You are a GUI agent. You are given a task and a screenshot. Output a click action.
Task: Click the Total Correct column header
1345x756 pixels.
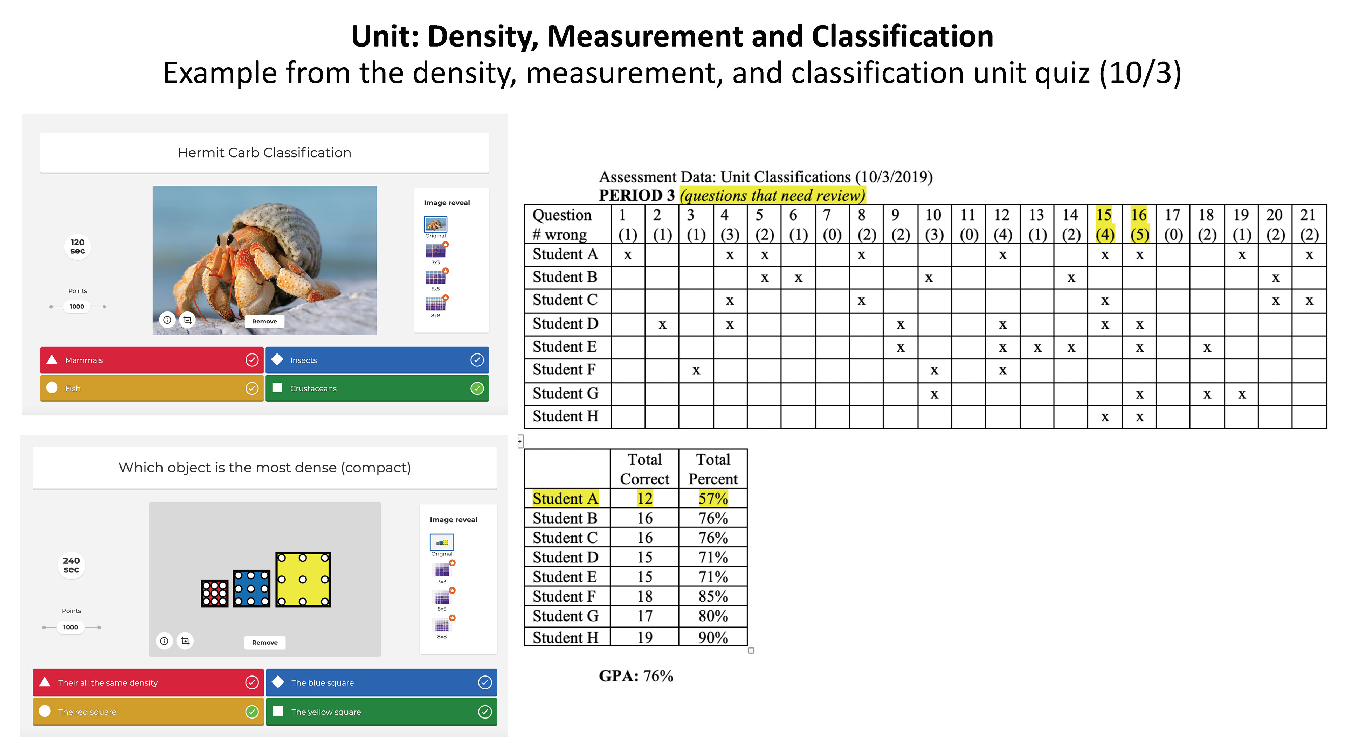[x=645, y=469]
